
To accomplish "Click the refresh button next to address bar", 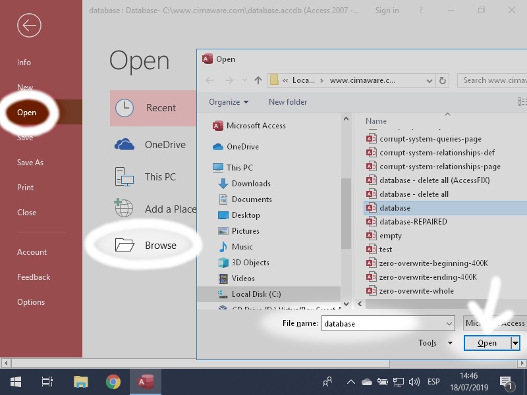I will (x=443, y=80).
